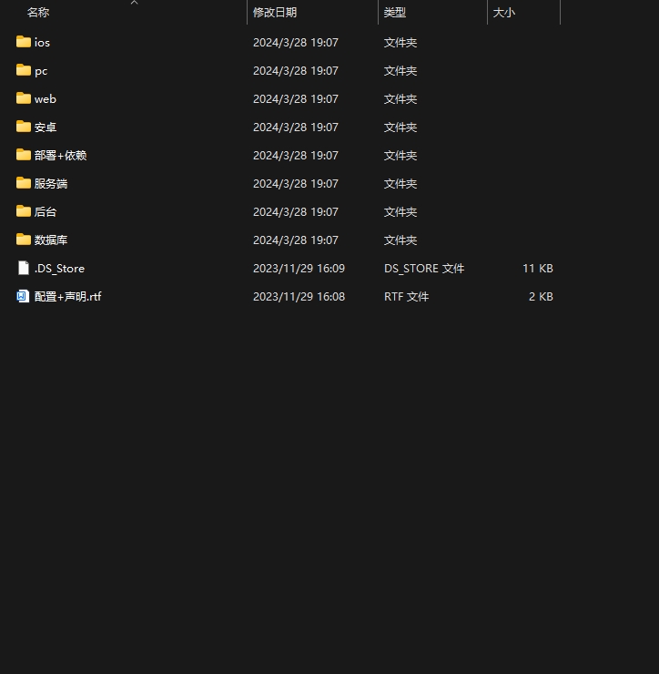
Task: Click the 服务端 folder name
Action: (51, 184)
